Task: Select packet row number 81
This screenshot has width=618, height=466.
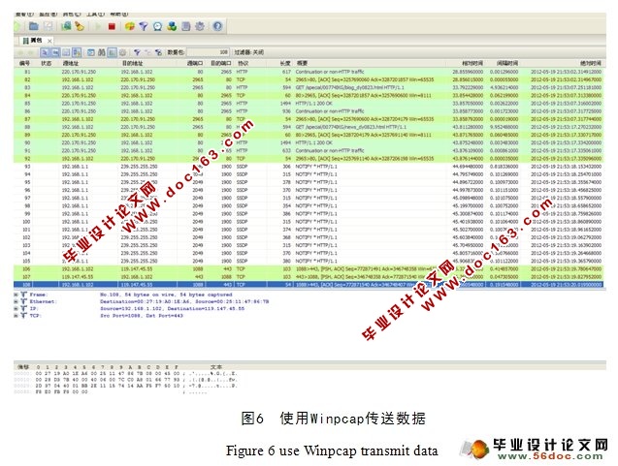Action: coord(309,72)
